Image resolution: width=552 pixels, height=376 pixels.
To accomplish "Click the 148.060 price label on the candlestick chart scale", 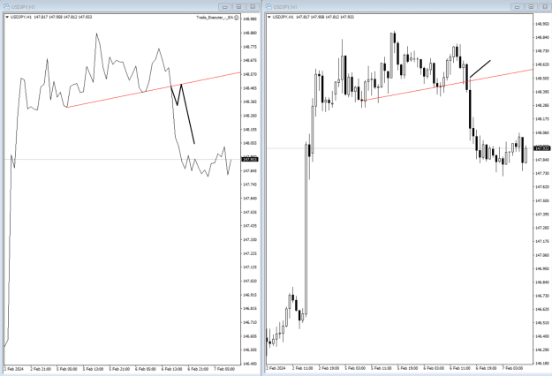I will pyautogui.click(x=542, y=133).
